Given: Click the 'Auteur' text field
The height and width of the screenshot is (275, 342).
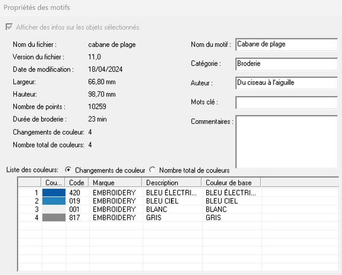Looking at the screenshot, I should click(286, 83).
